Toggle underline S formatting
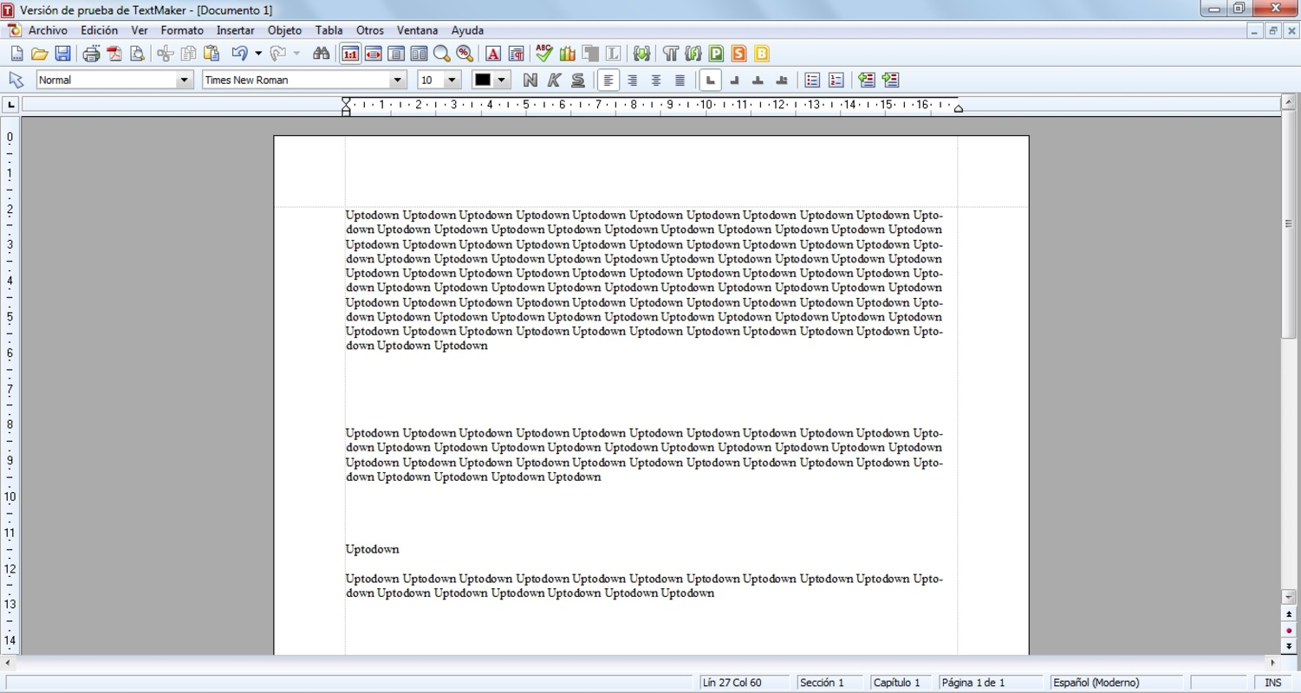The width and height of the screenshot is (1301, 693). [577, 80]
